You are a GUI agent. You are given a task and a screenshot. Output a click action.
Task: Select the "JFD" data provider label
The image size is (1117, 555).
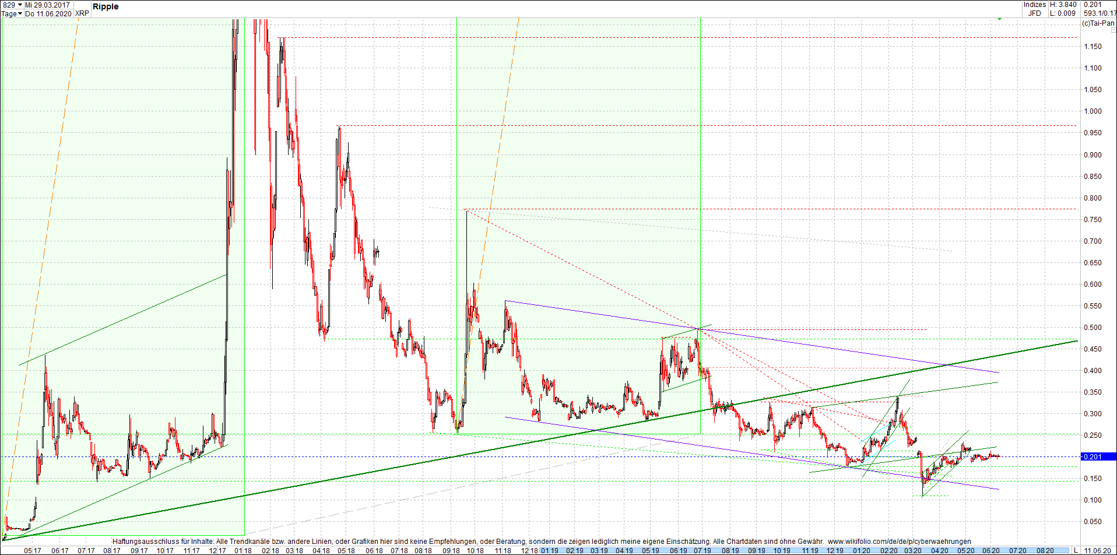(x=1034, y=13)
